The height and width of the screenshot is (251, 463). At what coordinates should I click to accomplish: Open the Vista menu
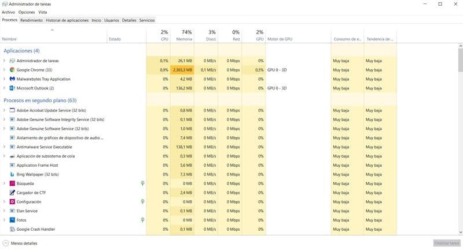(42, 12)
